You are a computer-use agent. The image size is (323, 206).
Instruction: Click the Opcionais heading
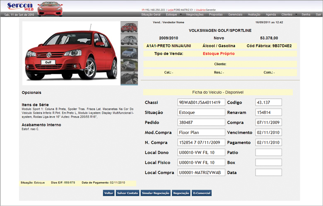tap(31, 92)
